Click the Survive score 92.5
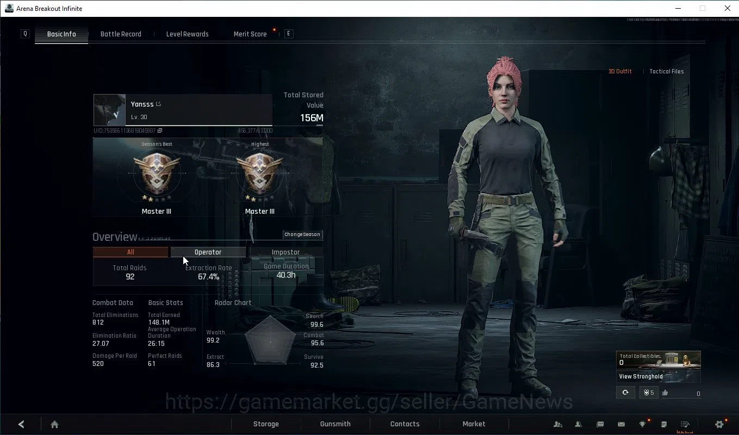 coord(317,365)
